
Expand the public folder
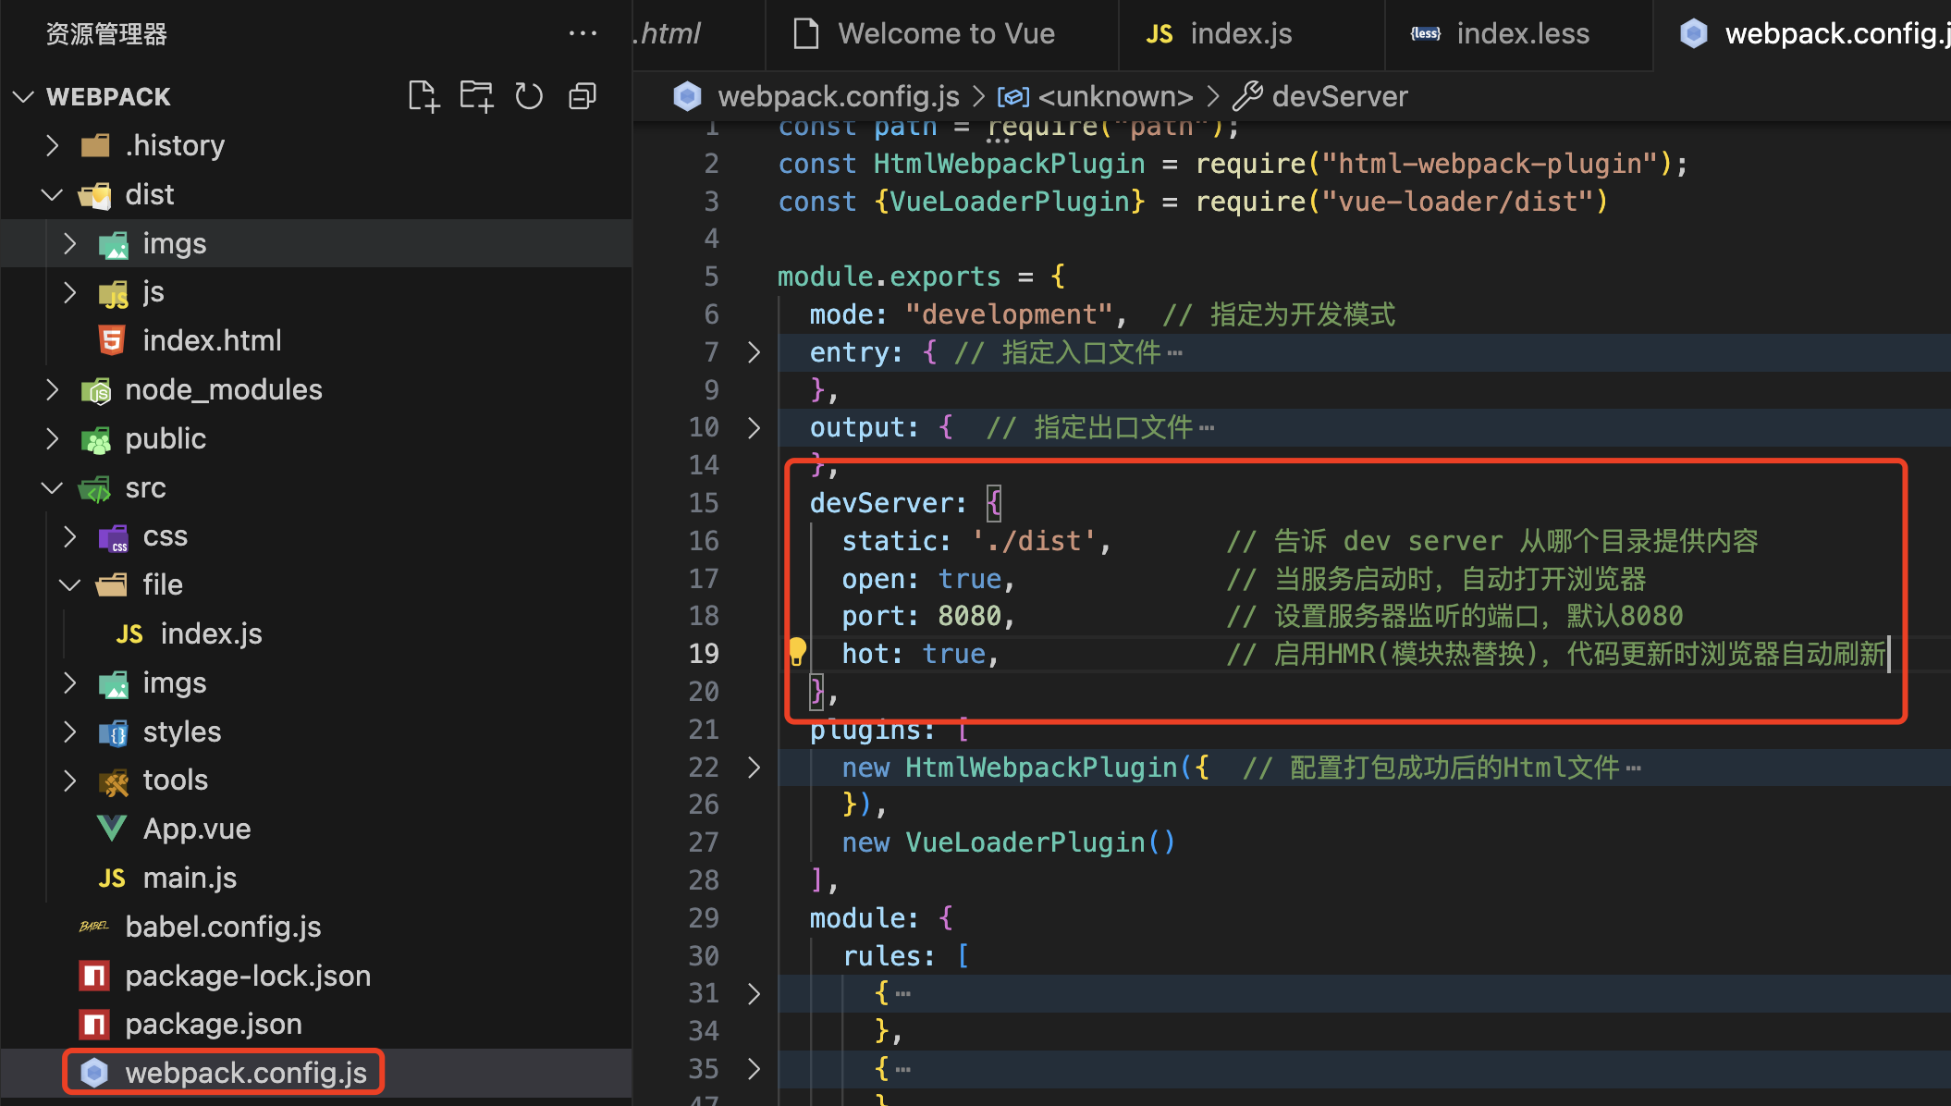[53, 438]
